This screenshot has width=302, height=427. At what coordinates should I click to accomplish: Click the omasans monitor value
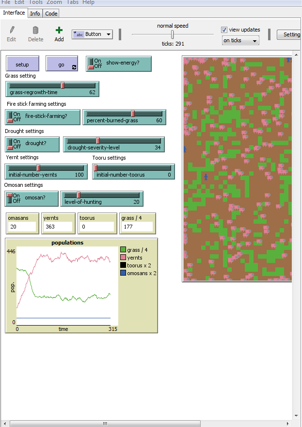click(x=22, y=227)
